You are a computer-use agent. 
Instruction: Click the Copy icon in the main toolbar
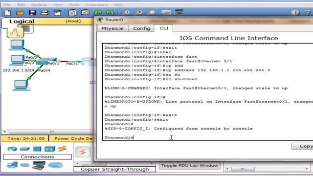(x=73, y=13)
